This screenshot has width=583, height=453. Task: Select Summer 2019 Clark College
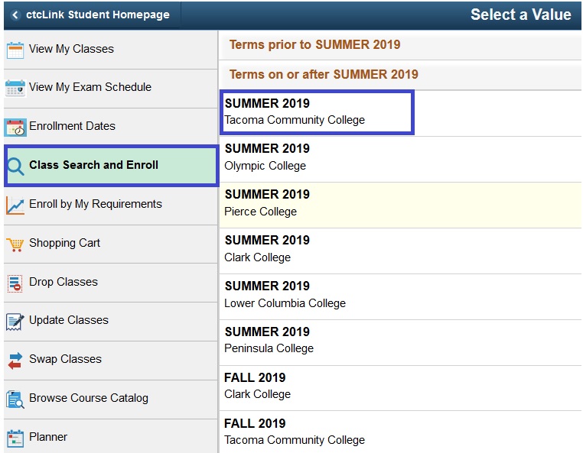click(400, 251)
